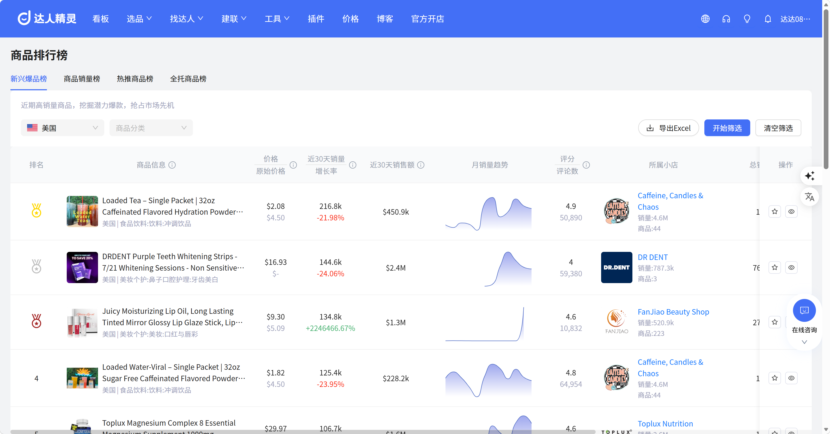Open the 看板 nav item
Screen dimensions: 830x434
tap(101, 19)
